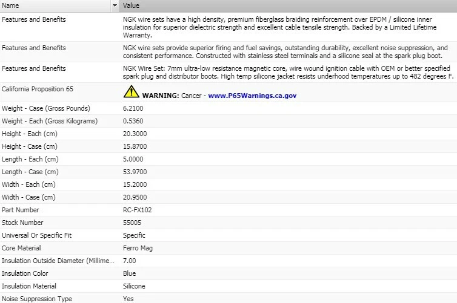
Task: Select Insulation Outside Diameter label
Action: click(58, 261)
